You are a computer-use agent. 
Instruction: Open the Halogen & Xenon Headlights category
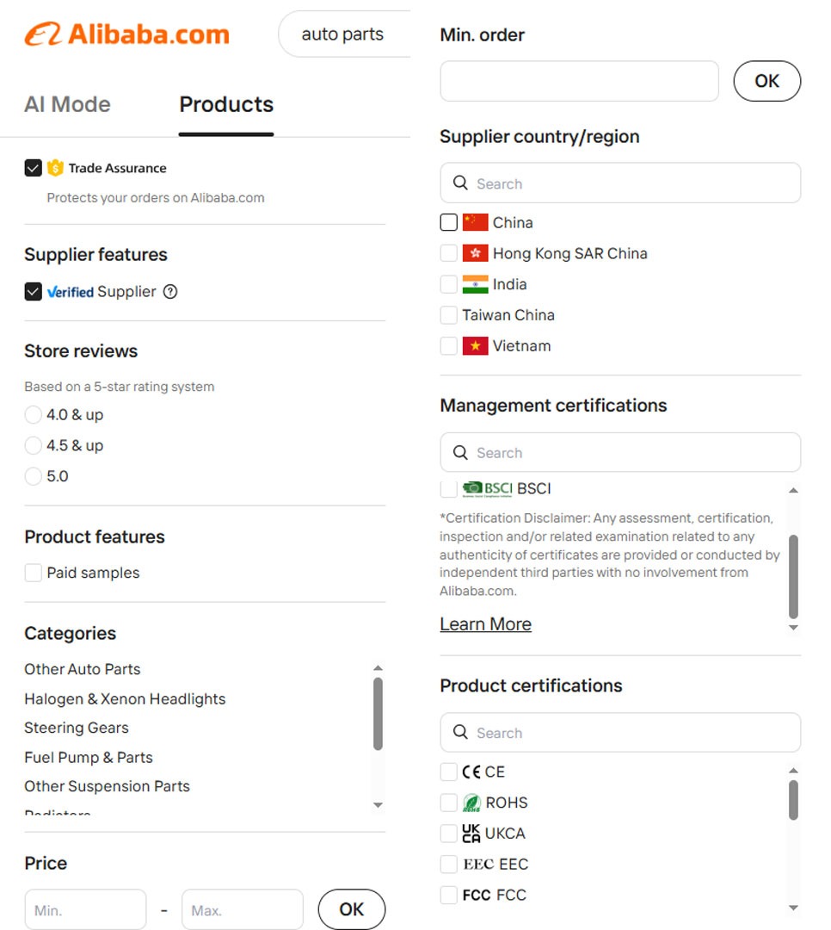pyautogui.click(x=125, y=698)
